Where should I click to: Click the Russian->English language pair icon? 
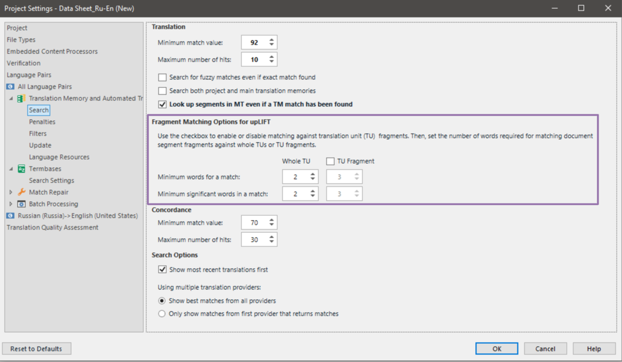tap(11, 215)
